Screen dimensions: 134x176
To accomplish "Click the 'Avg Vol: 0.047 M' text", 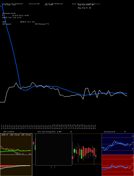I will click(x=85, y=5).
